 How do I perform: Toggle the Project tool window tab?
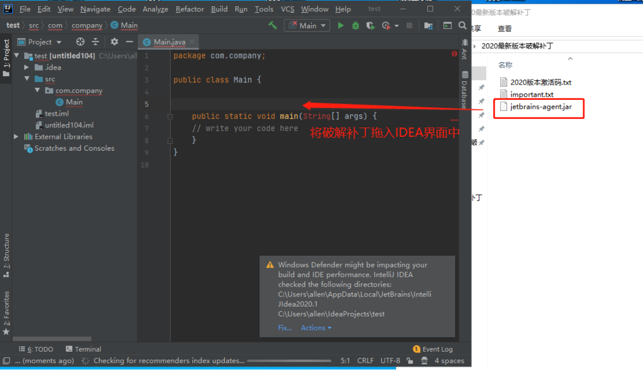coord(6,58)
